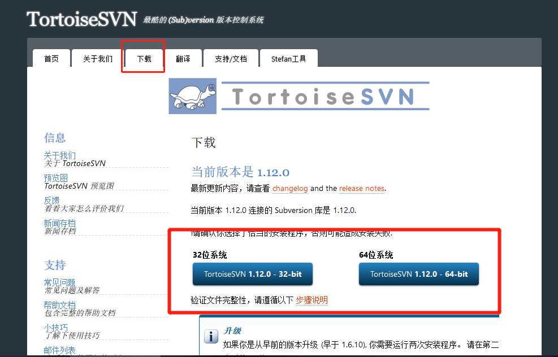
Task: Open the changelog link
Action: point(290,189)
